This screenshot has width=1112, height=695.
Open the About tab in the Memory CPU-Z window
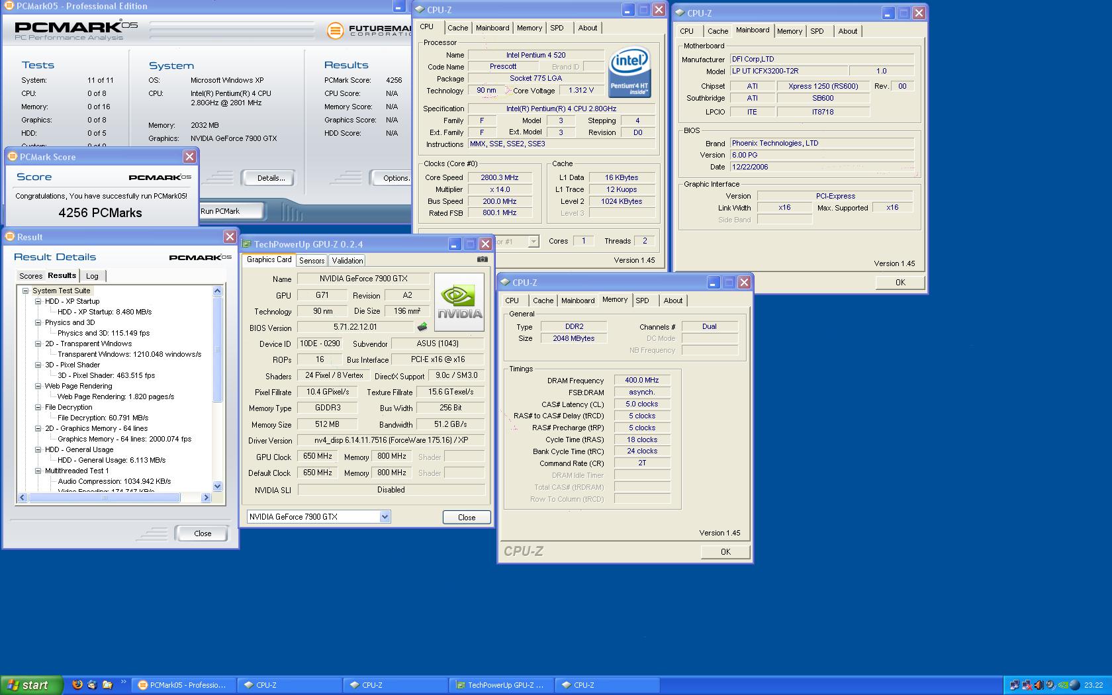coord(673,301)
